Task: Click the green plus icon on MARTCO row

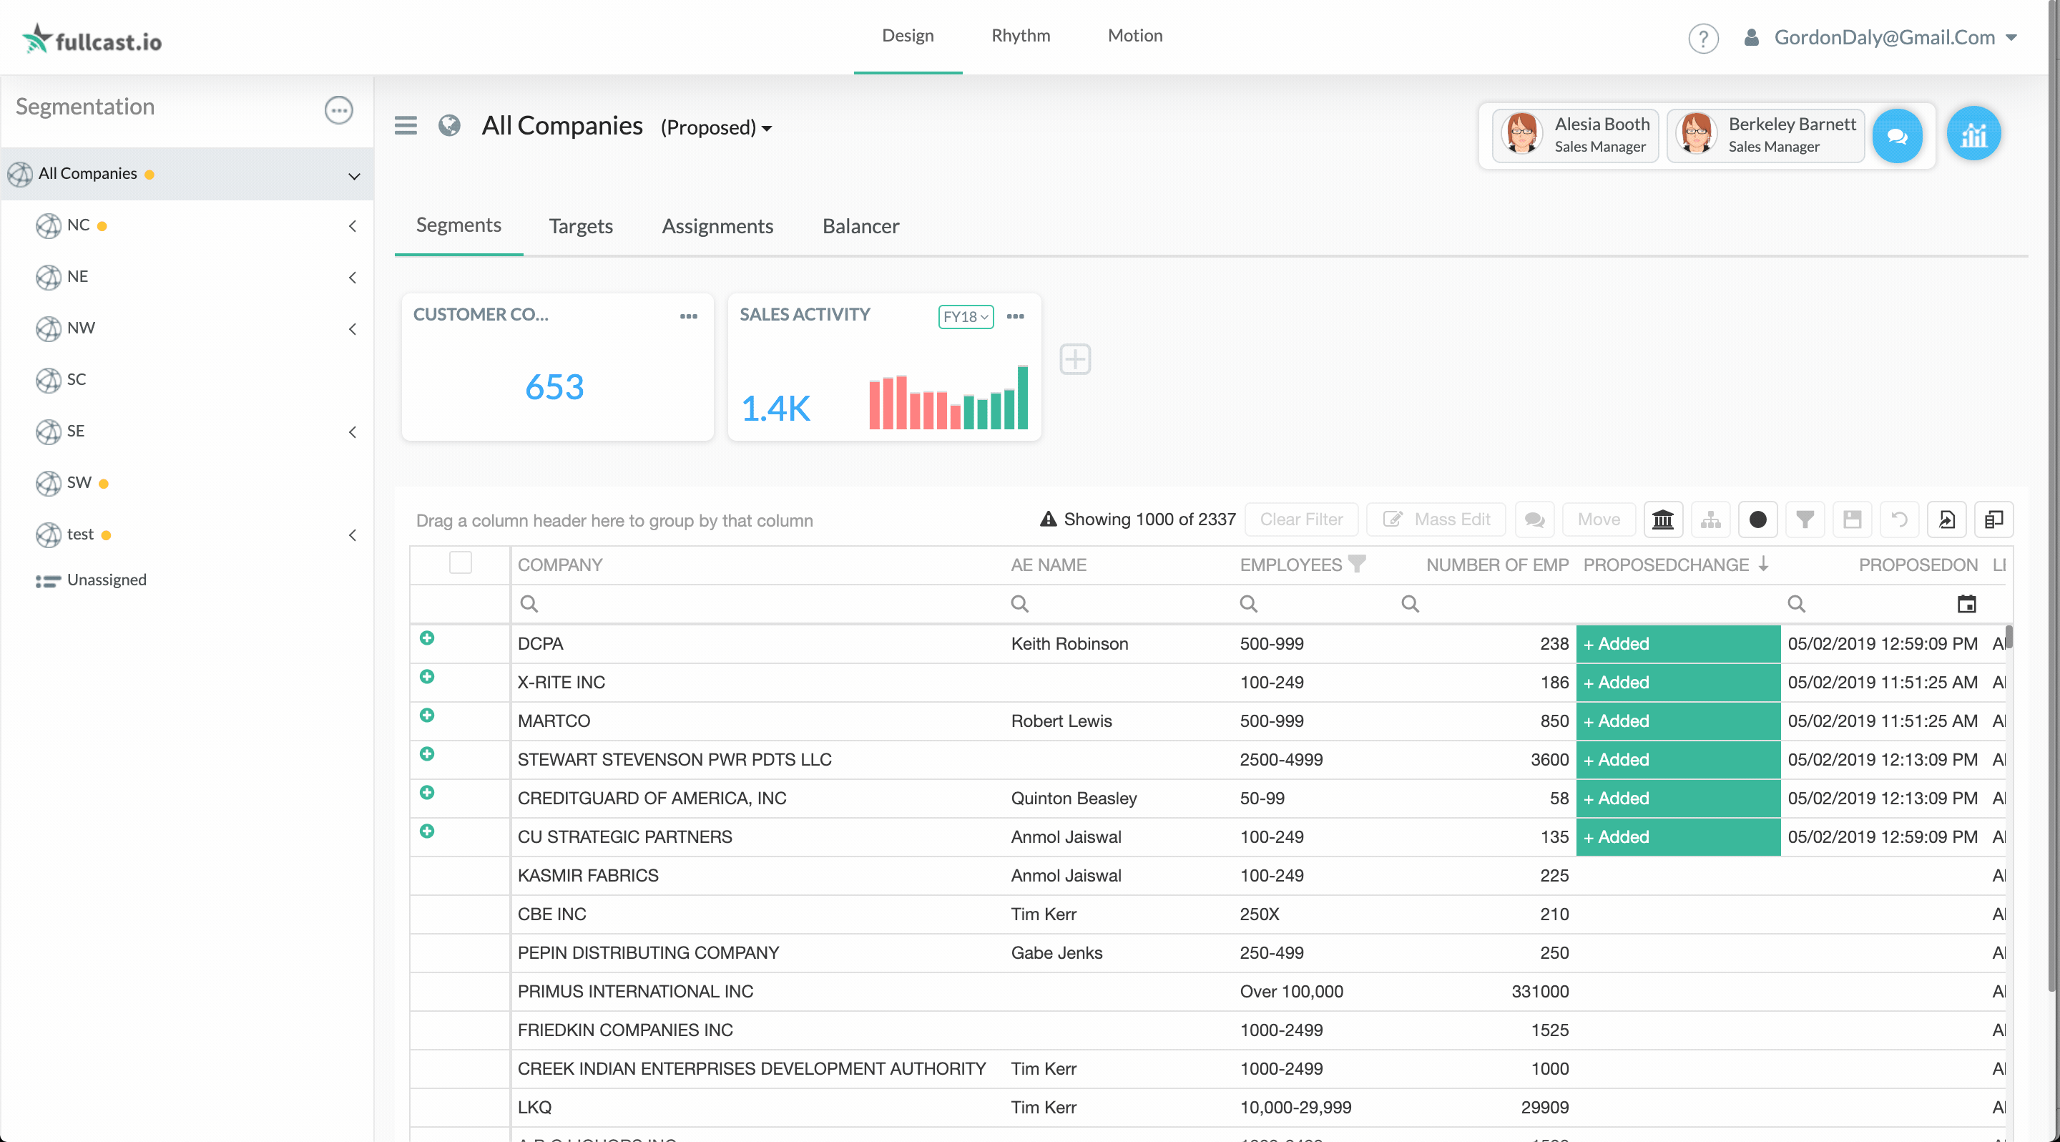Action: point(427,715)
